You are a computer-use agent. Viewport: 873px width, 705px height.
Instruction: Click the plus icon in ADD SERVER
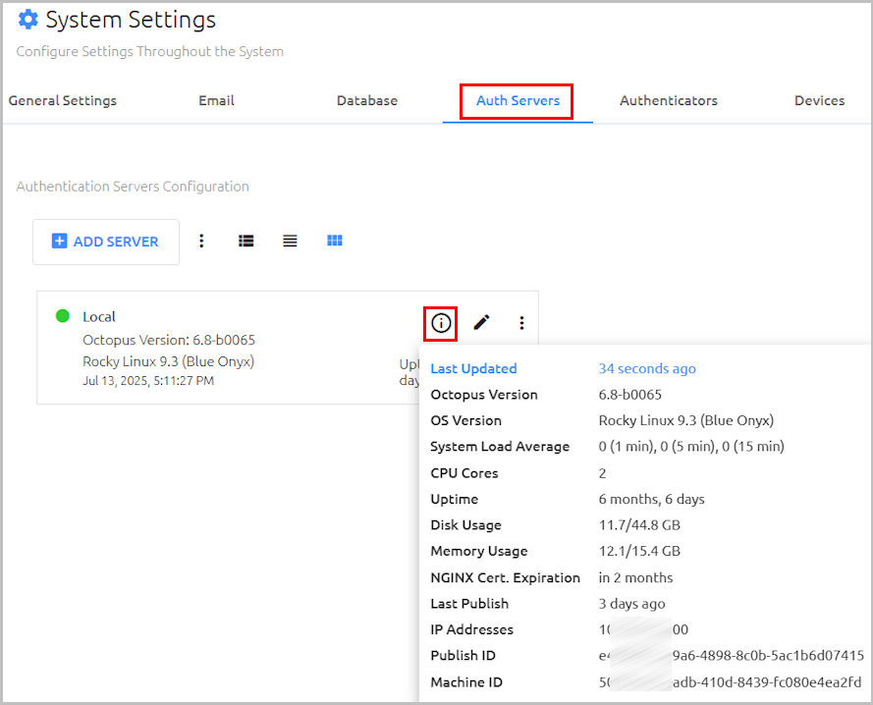point(59,242)
